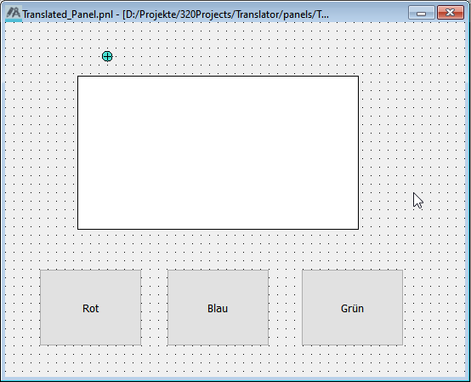This screenshot has width=471, height=382.
Task: Click the file path text in title bar
Action: [x=225, y=14]
